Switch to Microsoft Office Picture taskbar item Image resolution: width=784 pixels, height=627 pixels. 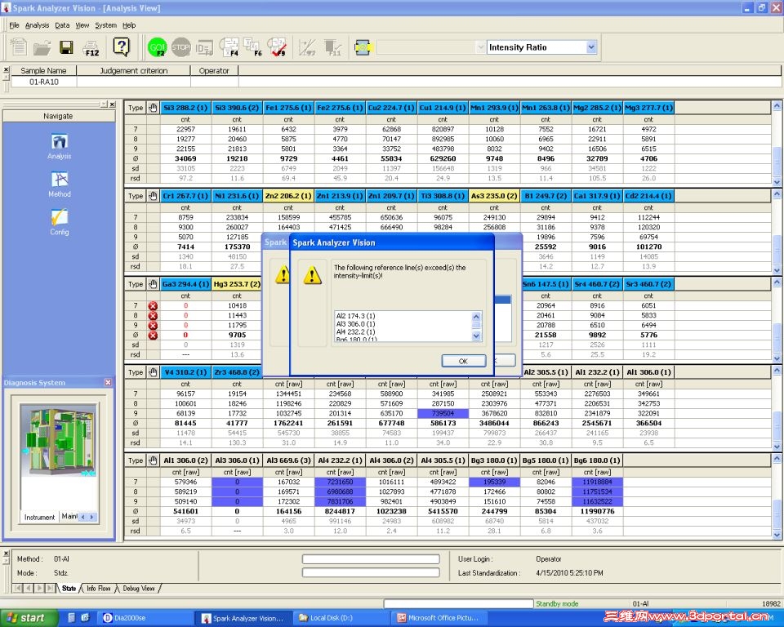pyautogui.click(x=439, y=618)
